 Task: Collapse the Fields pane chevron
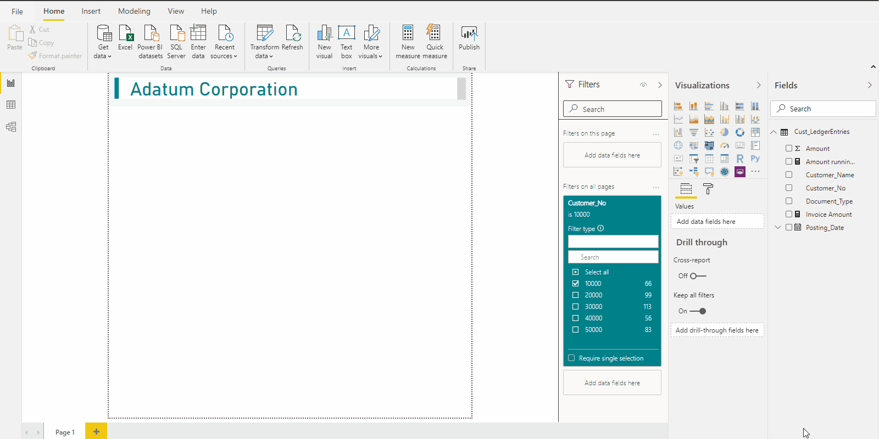(x=870, y=85)
